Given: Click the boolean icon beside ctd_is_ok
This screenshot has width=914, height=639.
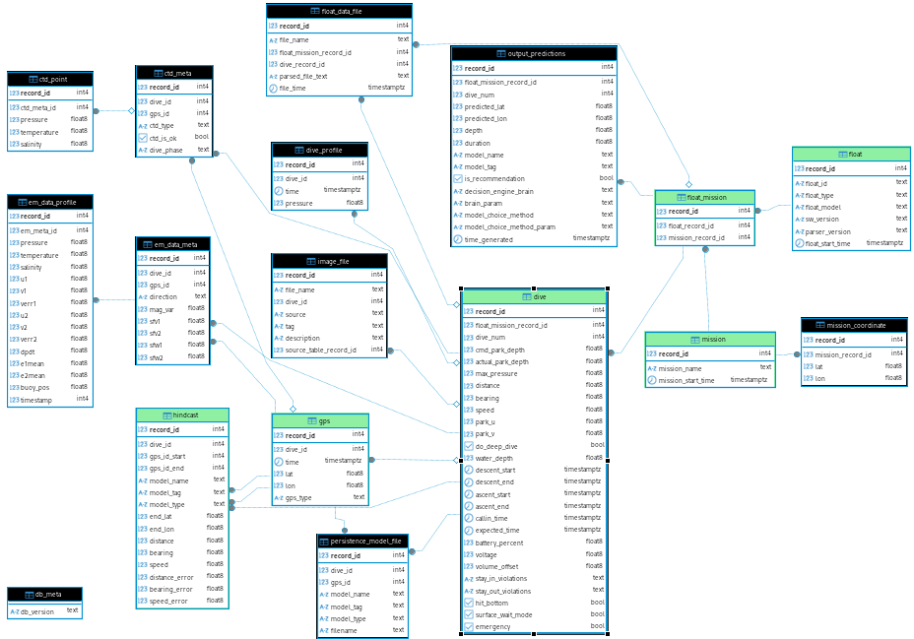Looking at the screenshot, I should click(143, 138).
